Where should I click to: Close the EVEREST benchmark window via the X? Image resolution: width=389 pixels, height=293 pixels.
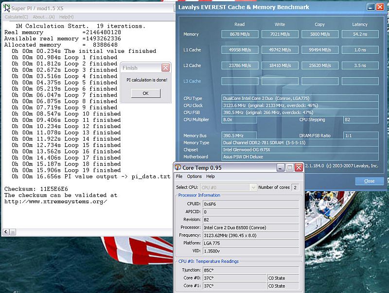pos(380,7)
